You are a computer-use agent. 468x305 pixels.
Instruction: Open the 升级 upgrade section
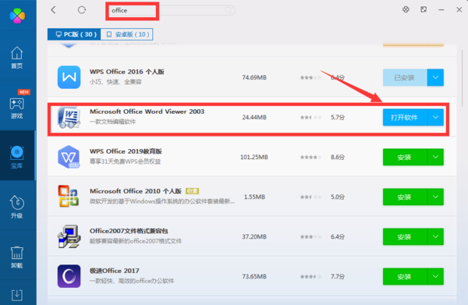coord(17,207)
